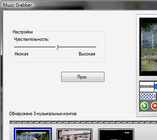Click the audio waveform strip

[x=148, y=87]
